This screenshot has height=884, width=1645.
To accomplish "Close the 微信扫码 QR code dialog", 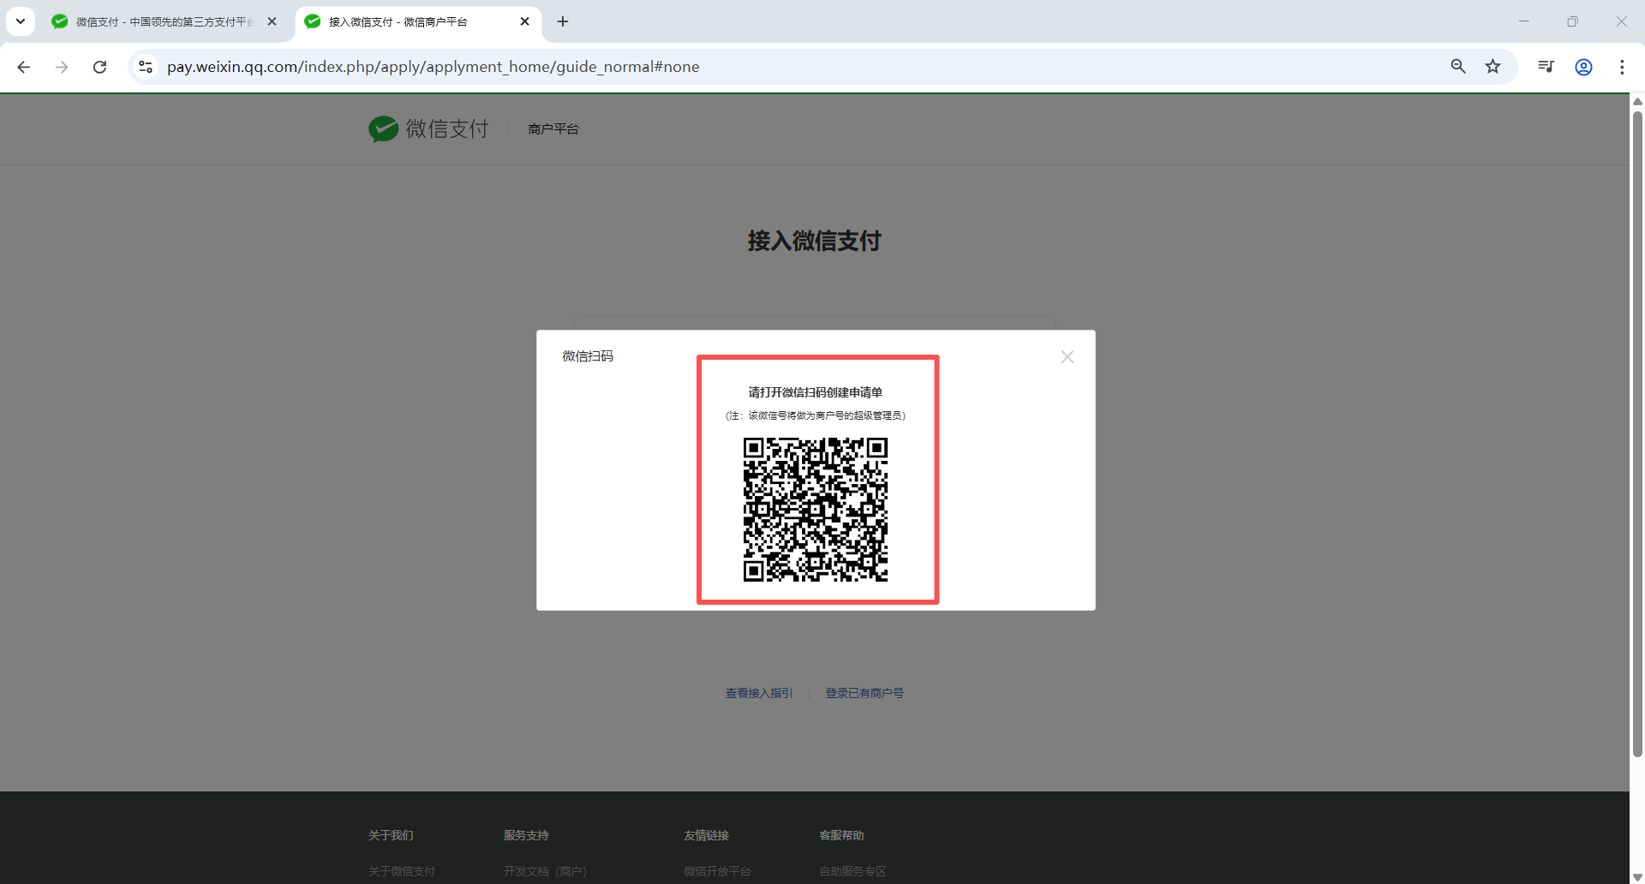I will pyautogui.click(x=1067, y=357).
